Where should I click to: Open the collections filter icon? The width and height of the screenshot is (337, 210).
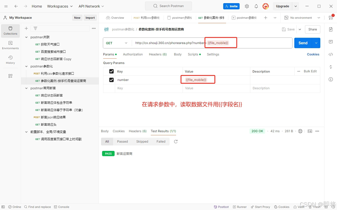coord(35,28)
